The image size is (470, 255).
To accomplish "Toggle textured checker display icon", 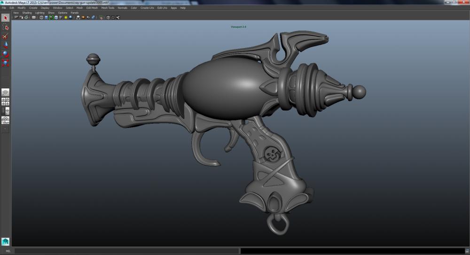I will click(61, 17).
